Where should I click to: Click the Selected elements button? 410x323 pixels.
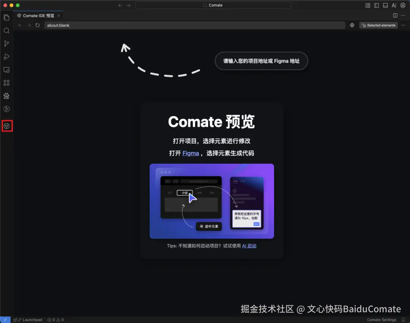point(378,25)
